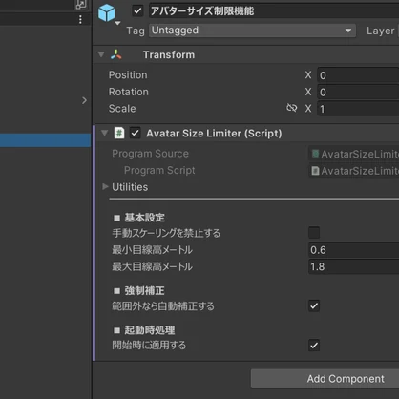399x399 pixels.
Task: Open the icon dropdown arrow under the cube
Action: click(x=117, y=23)
